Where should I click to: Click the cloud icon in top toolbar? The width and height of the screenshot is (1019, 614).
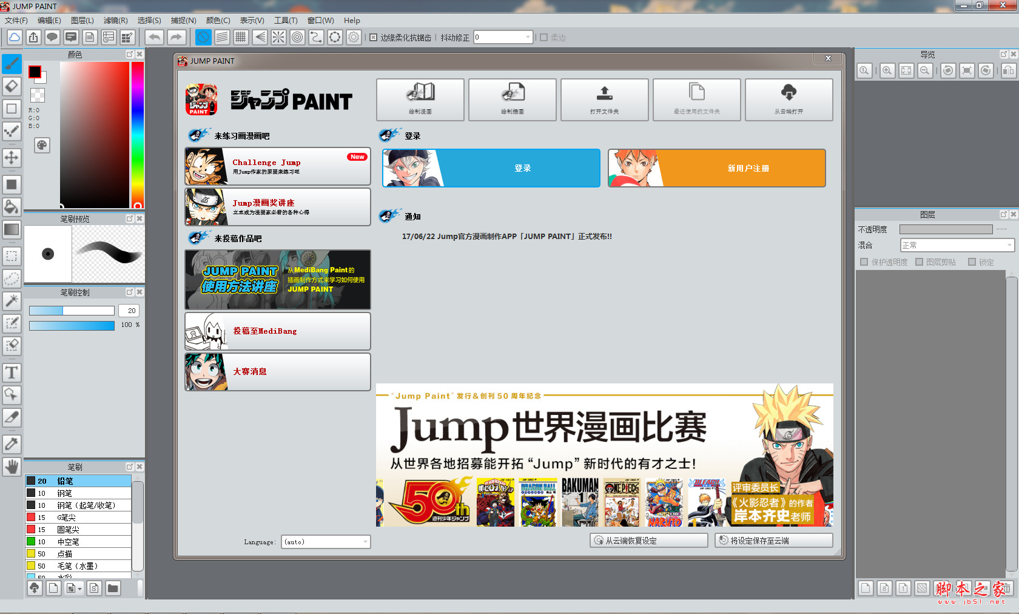pyautogui.click(x=15, y=38)
